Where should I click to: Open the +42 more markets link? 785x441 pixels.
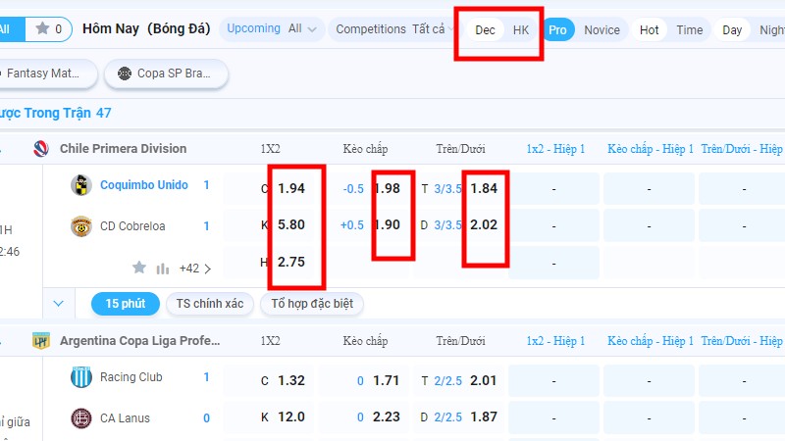pos(195,268)
